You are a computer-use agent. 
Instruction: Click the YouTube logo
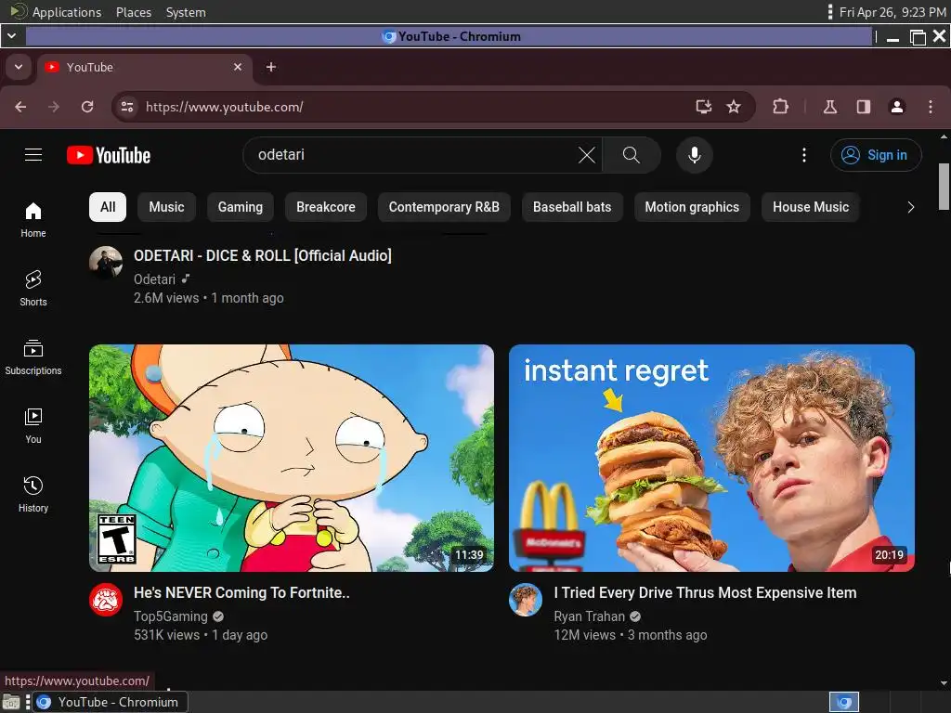pyautogui.click(x=109, y=155)
